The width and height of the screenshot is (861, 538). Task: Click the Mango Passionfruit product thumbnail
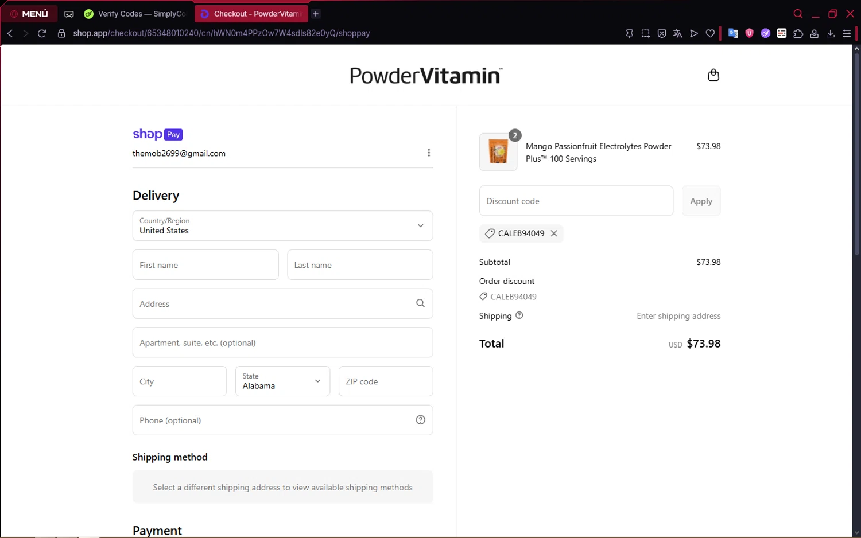click(498, 152)
